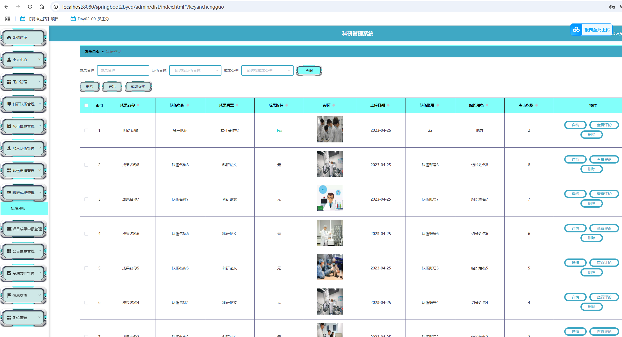Focus the 成果名称 search input
The image size is (622, 337).
pos(123,70)
